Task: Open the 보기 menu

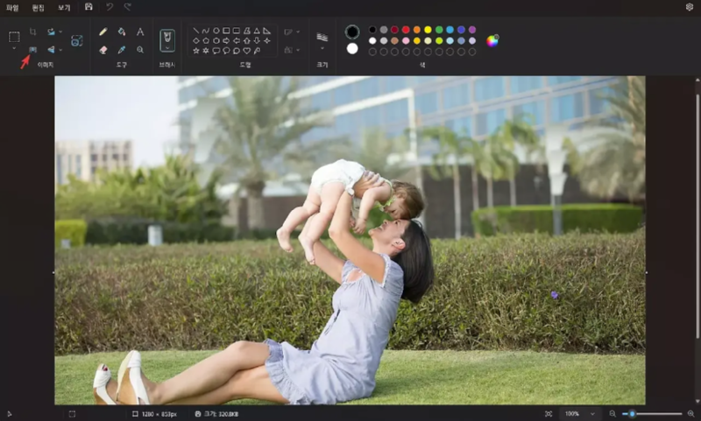Action: coord(64,7)
